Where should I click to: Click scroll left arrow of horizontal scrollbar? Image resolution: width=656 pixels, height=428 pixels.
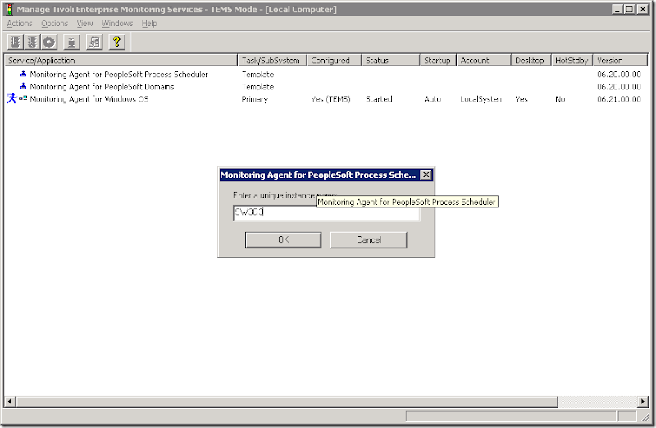tap(10, 402)
